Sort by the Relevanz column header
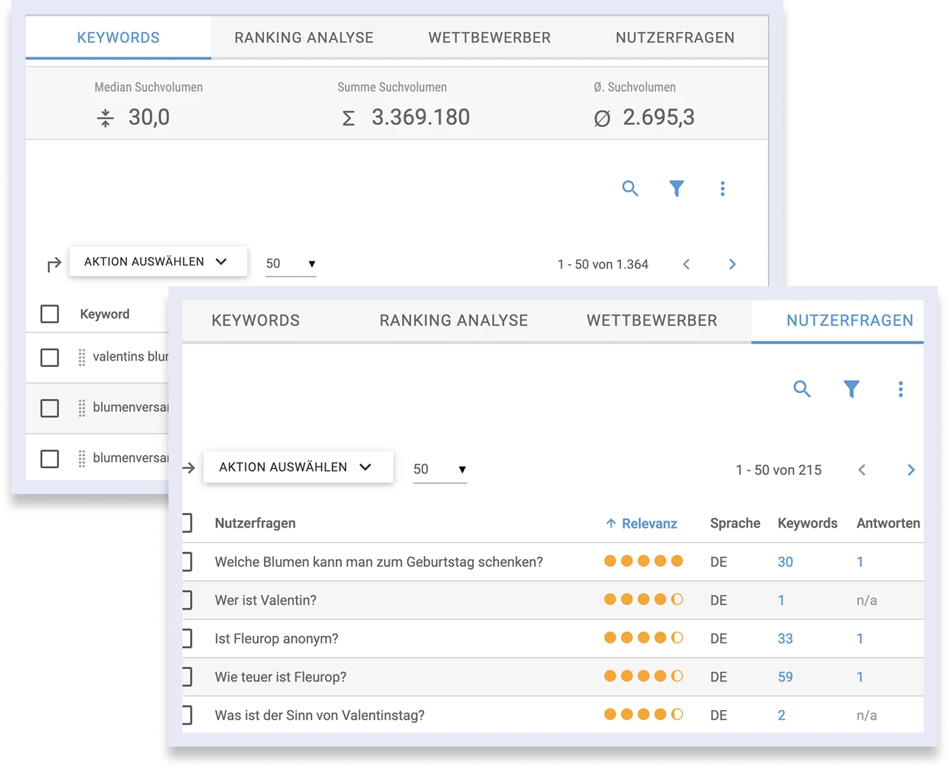This screenshot has height=769, width=949. tap(642, 523)
